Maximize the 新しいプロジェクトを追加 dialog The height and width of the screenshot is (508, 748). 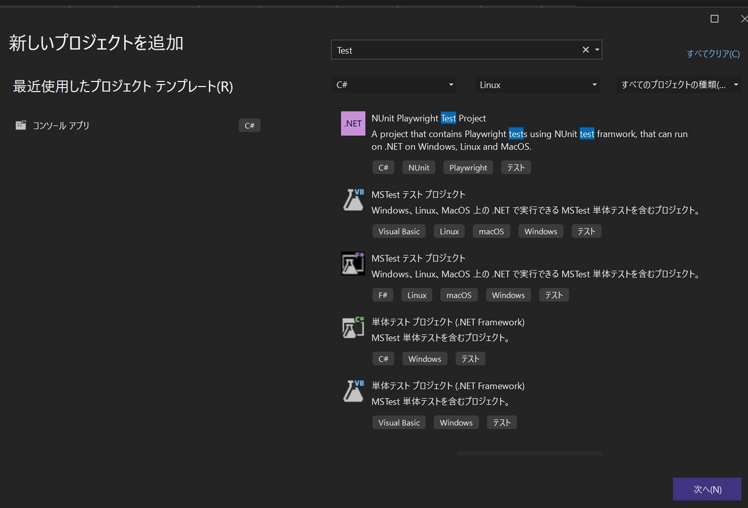pyautogui.click(x=714, y=19)
